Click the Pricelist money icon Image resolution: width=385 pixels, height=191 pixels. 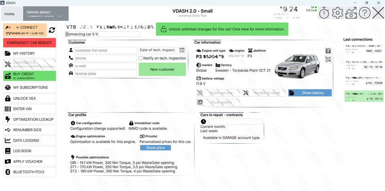click(142, 136)
